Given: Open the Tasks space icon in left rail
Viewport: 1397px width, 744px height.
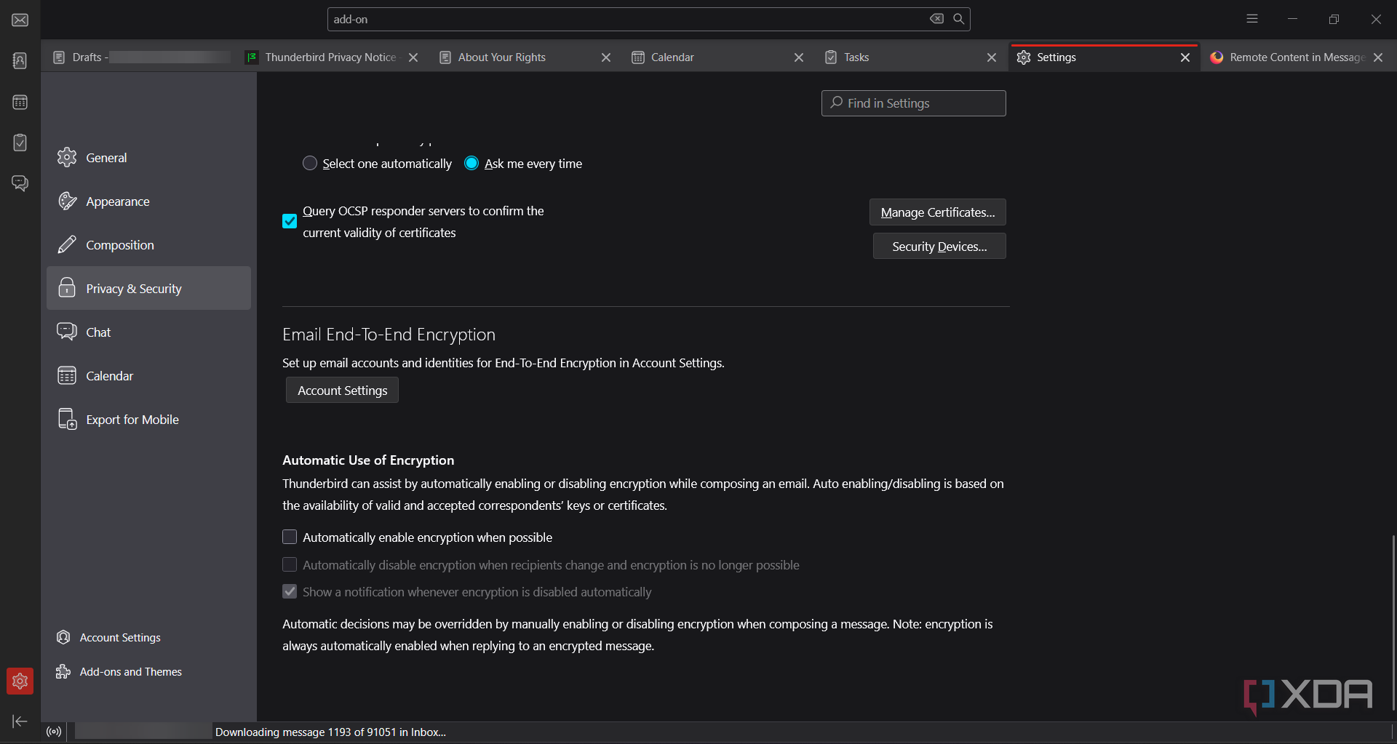Looking at the screenshot, I should pos(20,143).
